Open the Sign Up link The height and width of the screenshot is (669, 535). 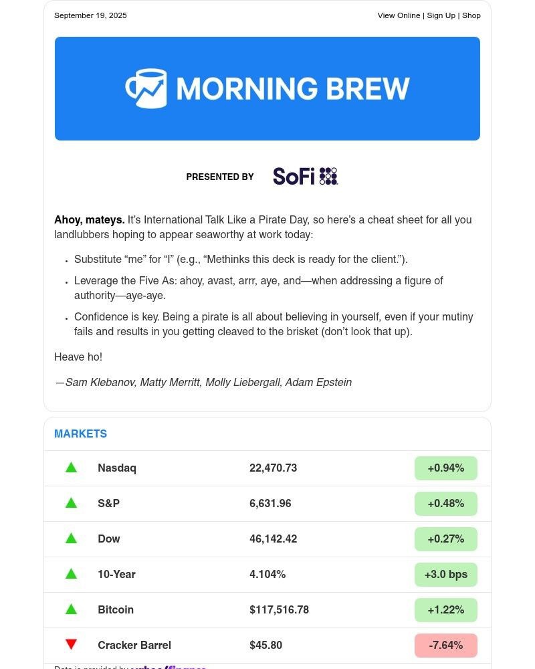(441, 15)
